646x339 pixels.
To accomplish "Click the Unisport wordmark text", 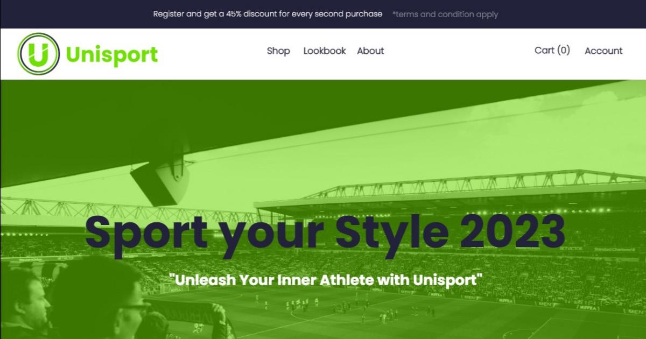I will (112, 55).
